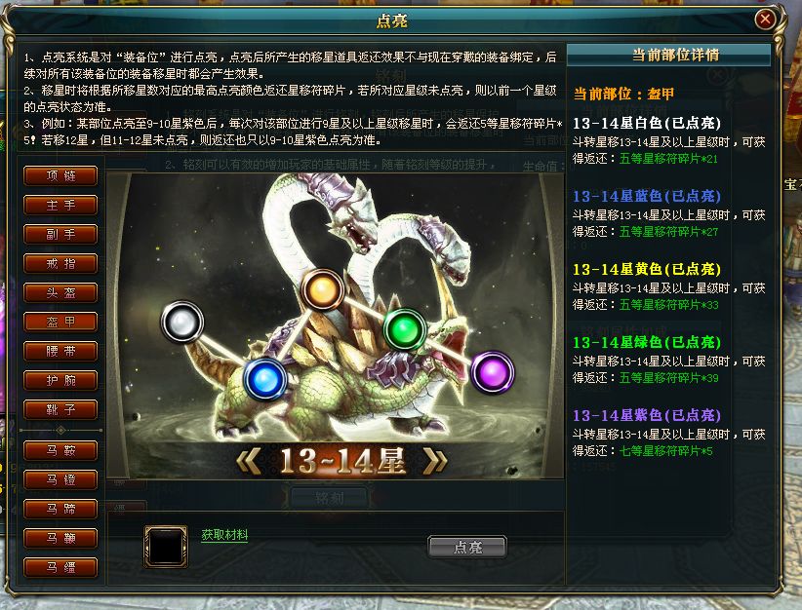Click the white orb on the beast
This screenshot has height=610, width=802.
[x=182, y=322]
